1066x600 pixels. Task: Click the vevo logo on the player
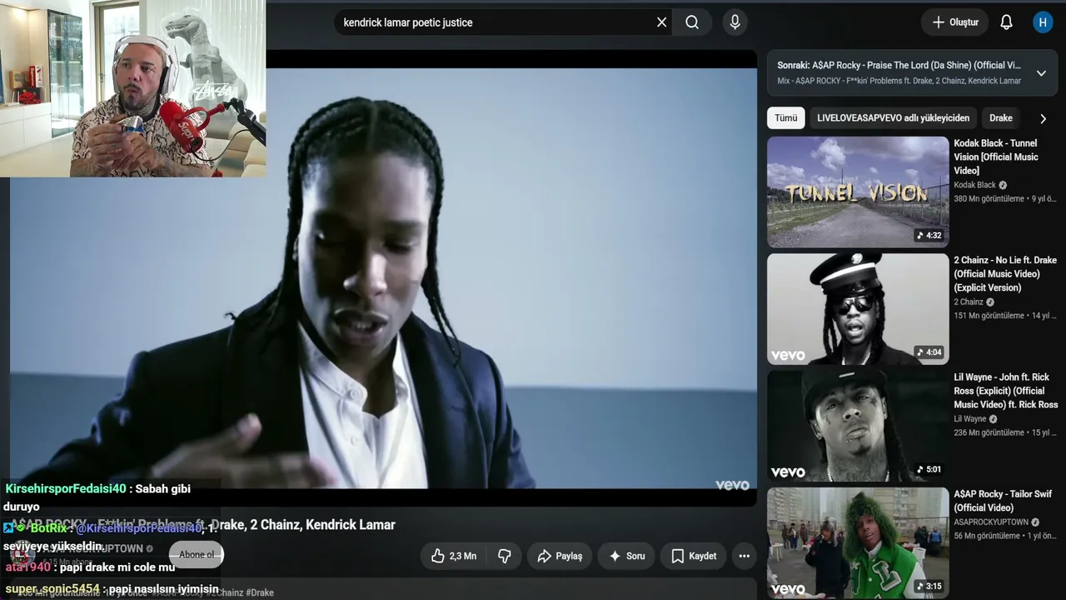tap(732, 485)
